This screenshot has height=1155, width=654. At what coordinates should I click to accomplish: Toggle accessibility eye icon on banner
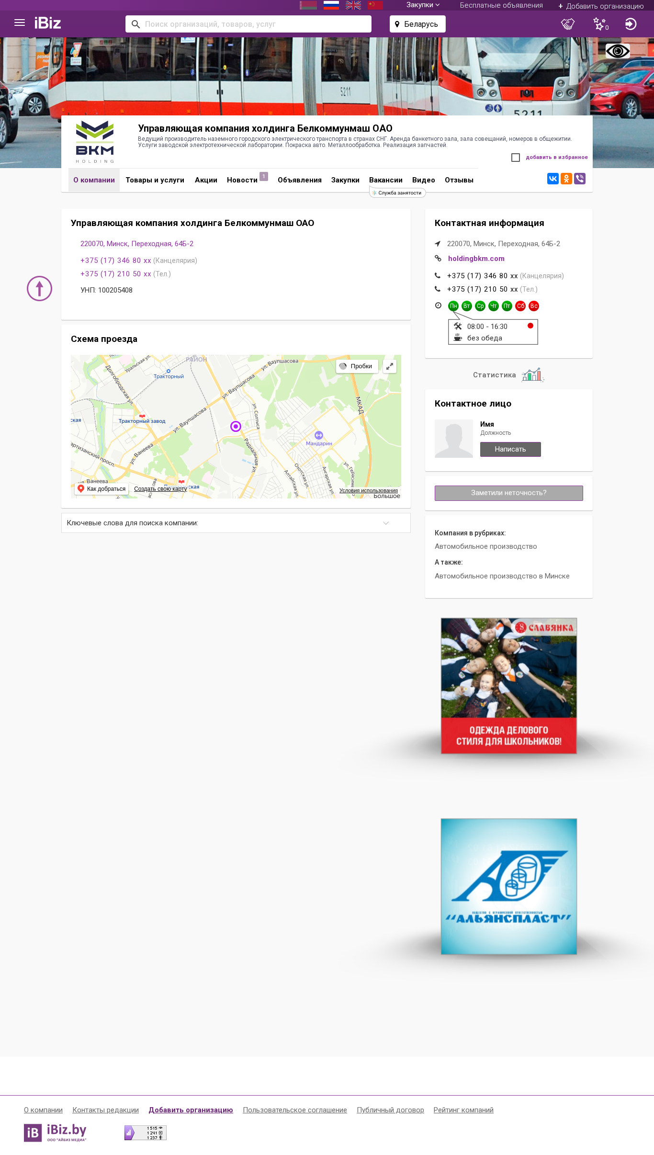(618, 51)
